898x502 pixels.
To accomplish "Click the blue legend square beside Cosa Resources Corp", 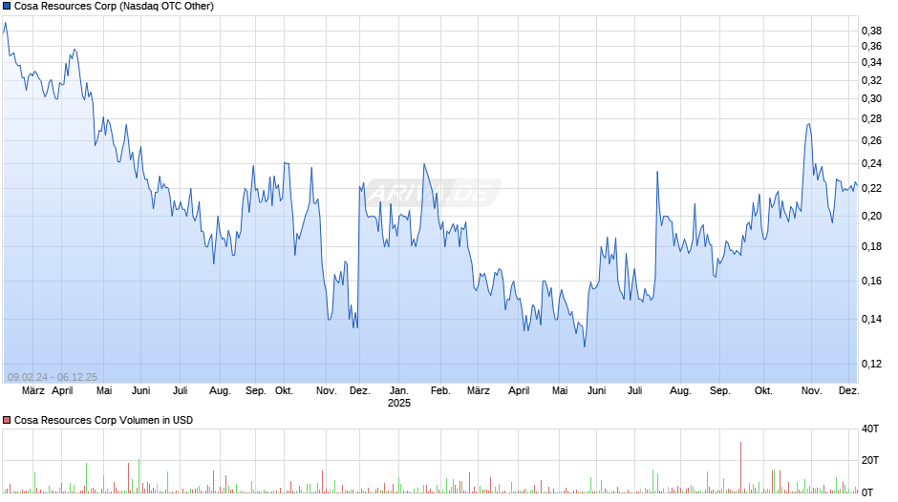I will click(x=7, y=7).
